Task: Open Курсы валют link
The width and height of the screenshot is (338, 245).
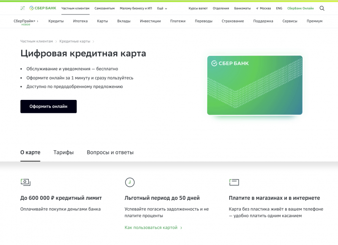Action: point(198,8)
